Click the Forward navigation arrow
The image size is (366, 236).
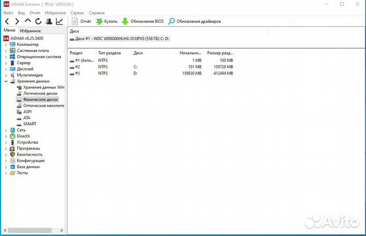coord(17,22)
